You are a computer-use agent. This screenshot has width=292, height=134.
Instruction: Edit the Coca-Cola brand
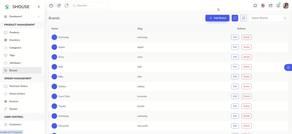[x=235, y=96]
